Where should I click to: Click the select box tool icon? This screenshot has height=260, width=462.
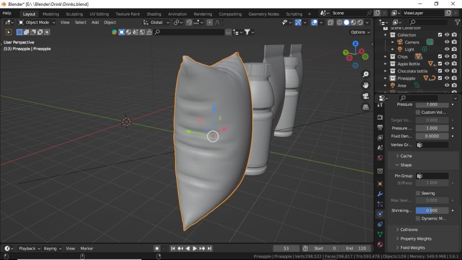click(20, 32)
